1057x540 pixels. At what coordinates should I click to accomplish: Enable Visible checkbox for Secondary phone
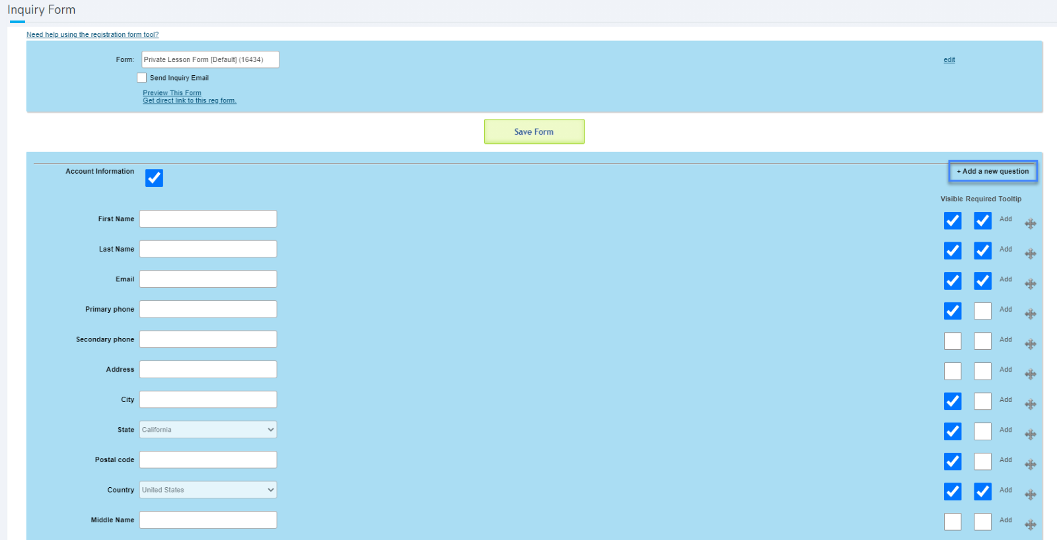953,341
